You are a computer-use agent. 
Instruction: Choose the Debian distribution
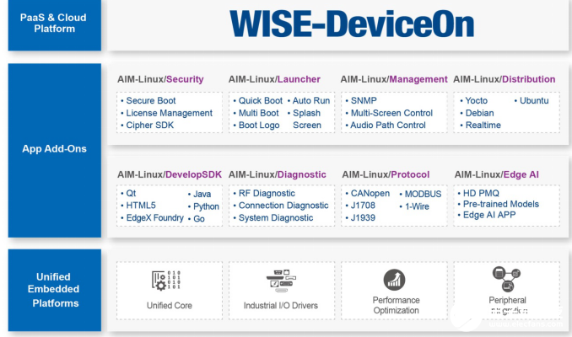(x=479, y=113)
